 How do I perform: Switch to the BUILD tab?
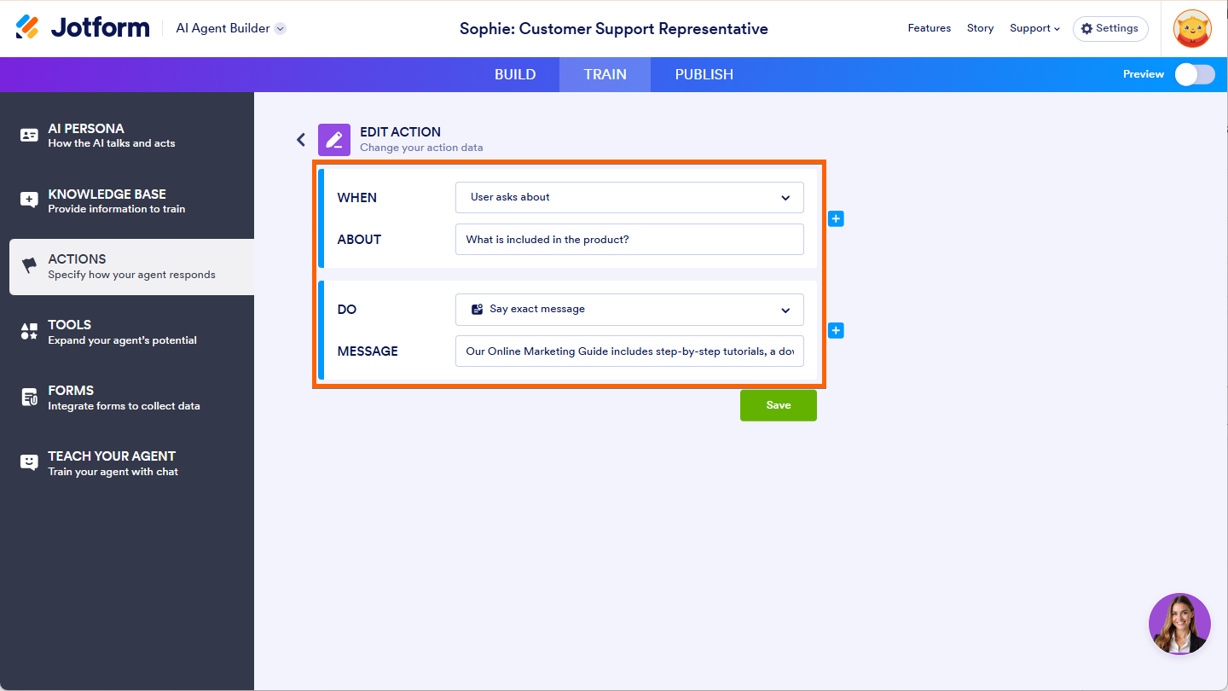515,74
